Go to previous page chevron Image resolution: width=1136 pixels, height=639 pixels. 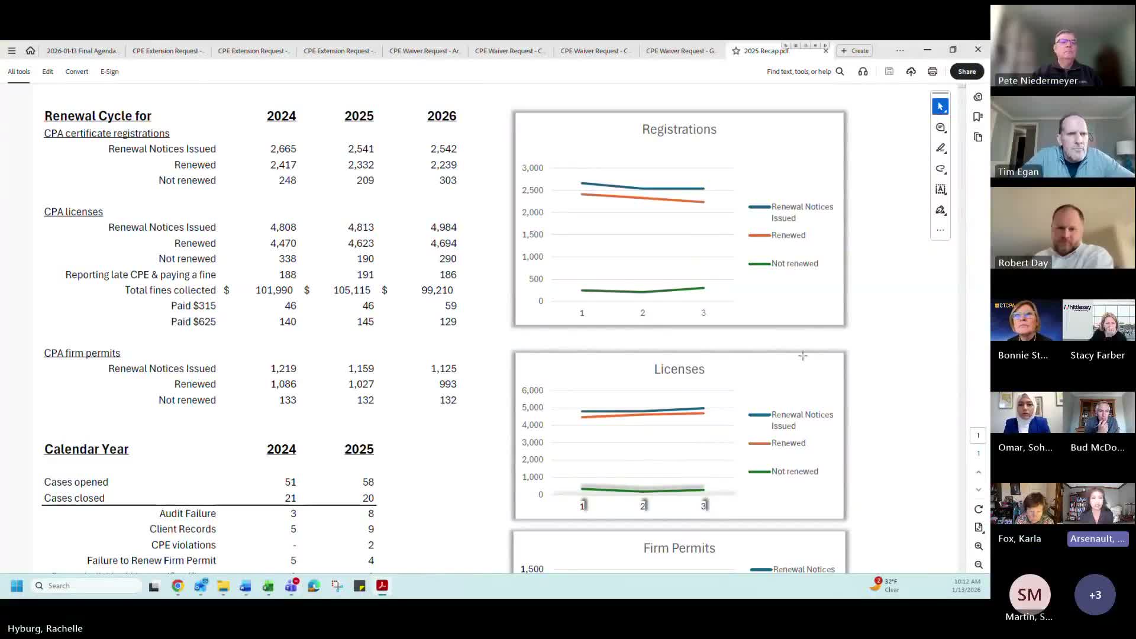[x=978, y=472]
